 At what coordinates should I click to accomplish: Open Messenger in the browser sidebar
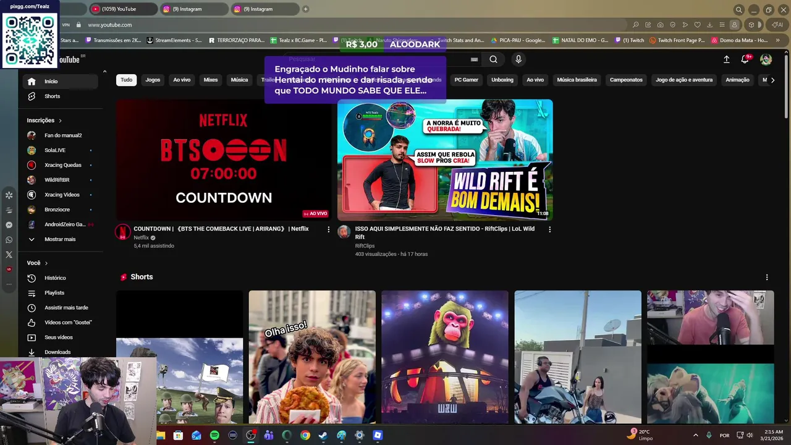[x=9, y=225]
